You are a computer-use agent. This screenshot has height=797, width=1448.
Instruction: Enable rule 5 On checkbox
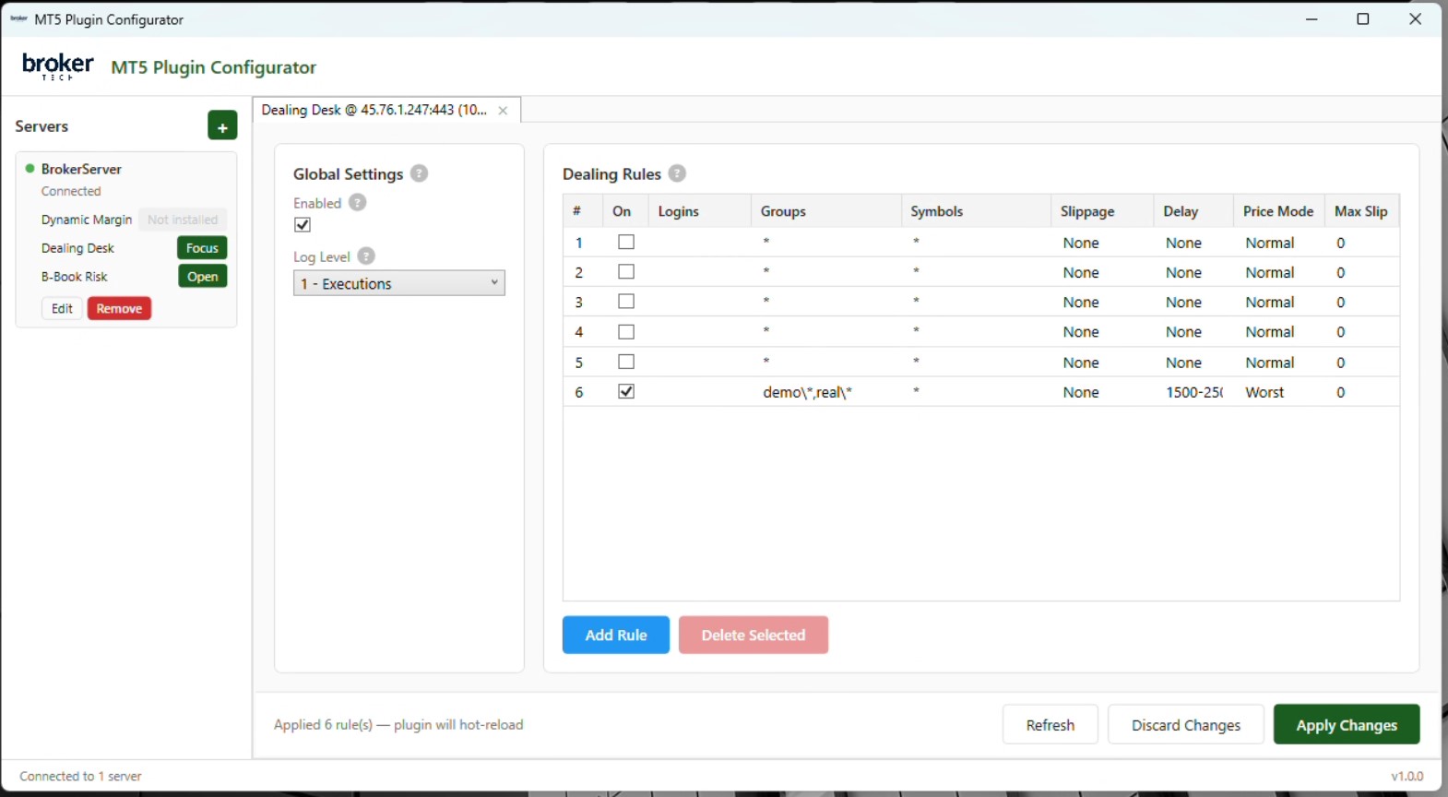click(626, 362)
